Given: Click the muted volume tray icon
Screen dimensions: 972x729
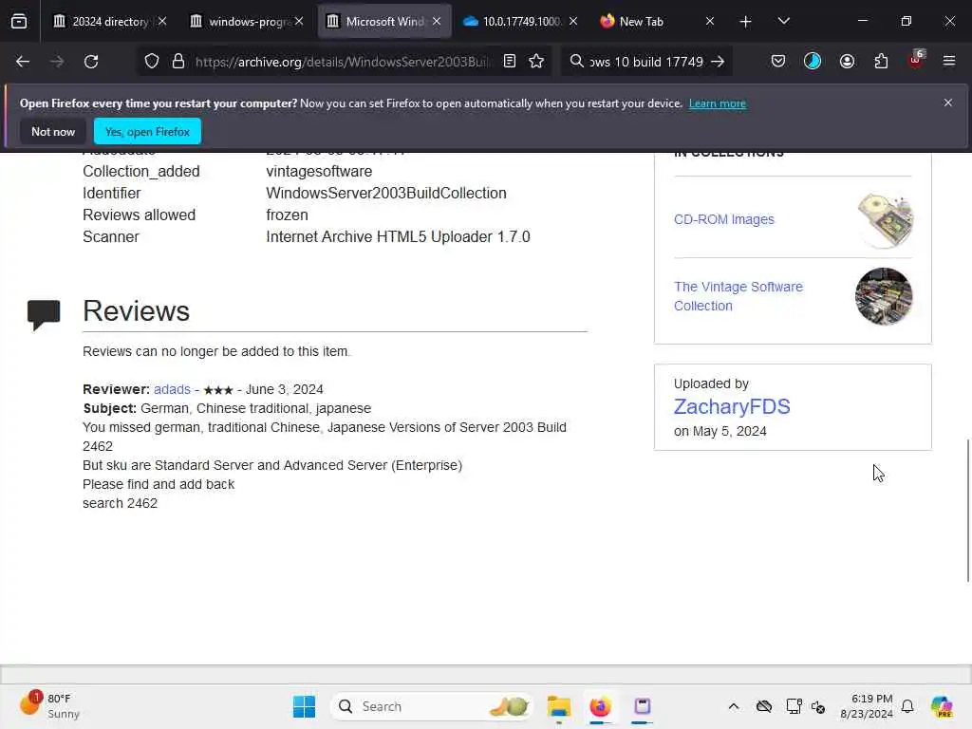Looking at the screenshot, I should (818, 706).
